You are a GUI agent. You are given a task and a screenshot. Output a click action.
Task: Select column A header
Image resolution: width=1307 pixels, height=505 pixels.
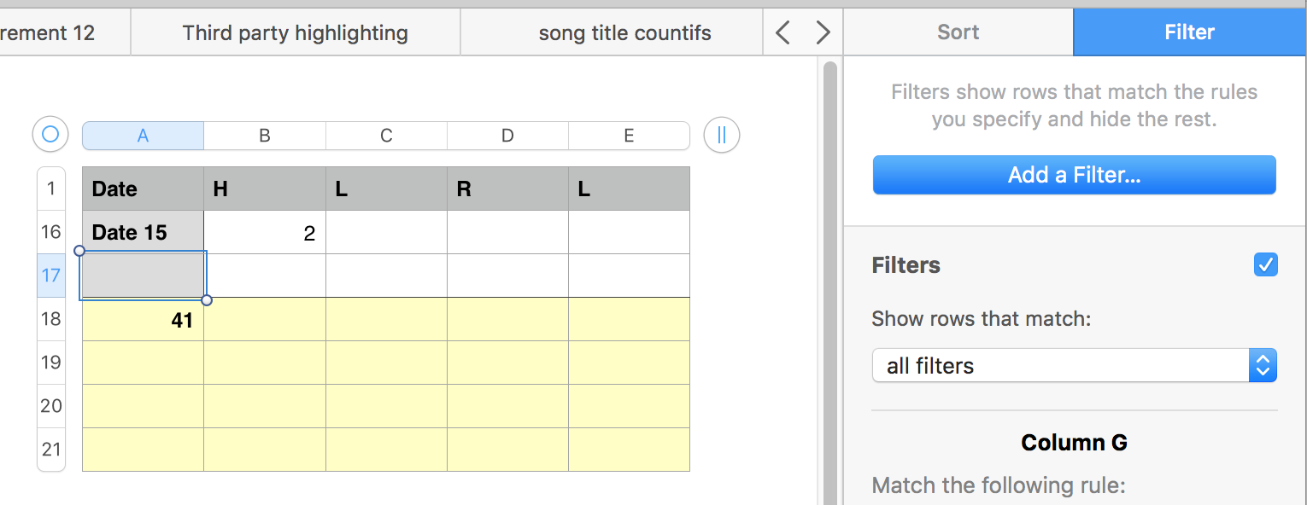(x=143, y=136)
